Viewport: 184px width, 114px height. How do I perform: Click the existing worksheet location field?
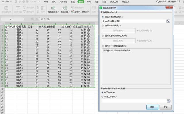134,101
